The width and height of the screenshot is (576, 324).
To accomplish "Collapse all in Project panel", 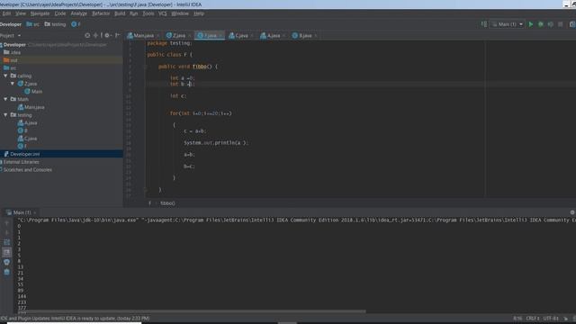I will point(96,35).
